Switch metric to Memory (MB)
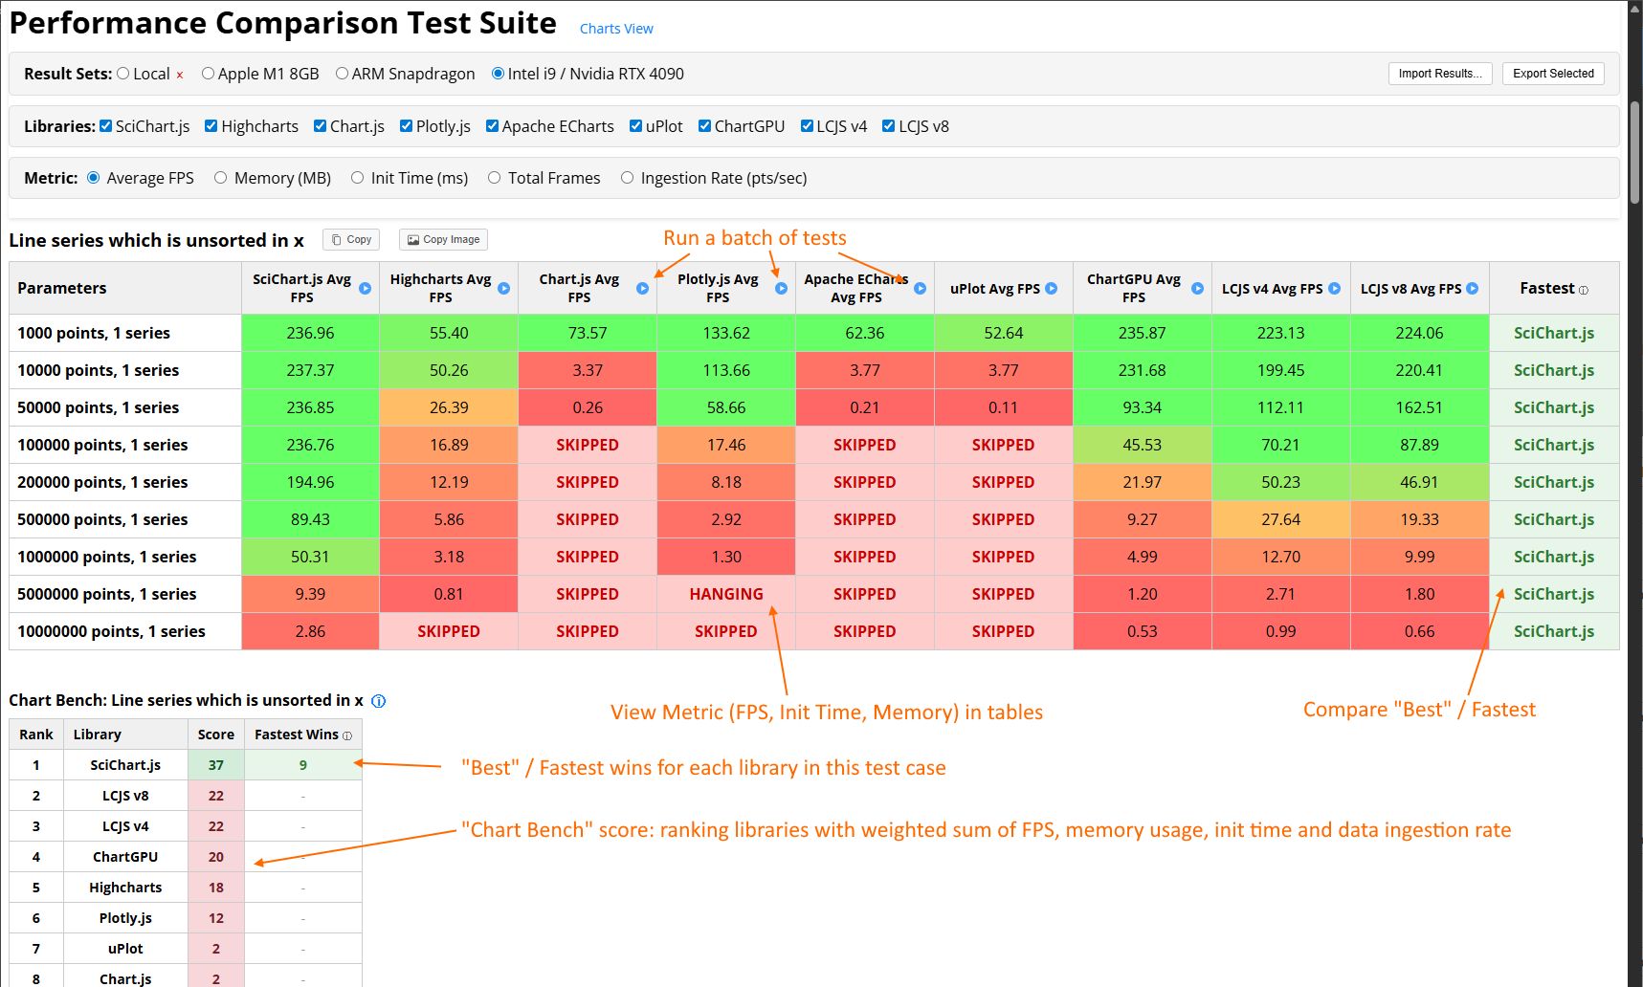1643x987 pixels. [221, 178]
